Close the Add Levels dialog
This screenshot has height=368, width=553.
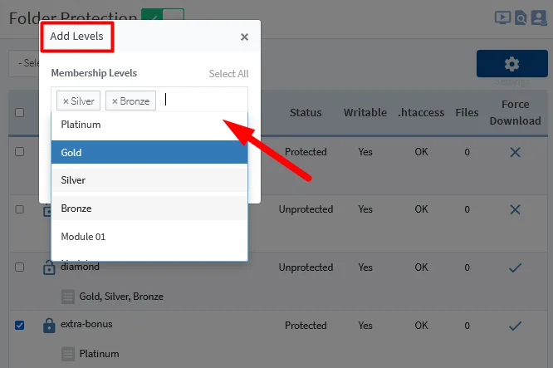[244, 37]
